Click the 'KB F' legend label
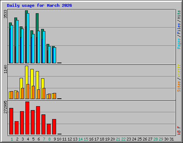The width and height of the screenshot is (183, 143). coord(179,130)
